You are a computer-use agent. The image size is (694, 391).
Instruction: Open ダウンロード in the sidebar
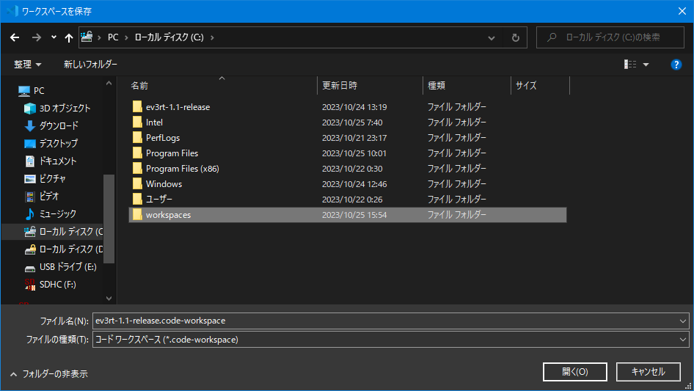(51, 125)
